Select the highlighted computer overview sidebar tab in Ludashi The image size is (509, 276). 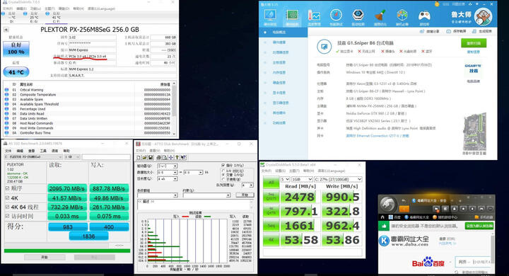tap(283, 32)
